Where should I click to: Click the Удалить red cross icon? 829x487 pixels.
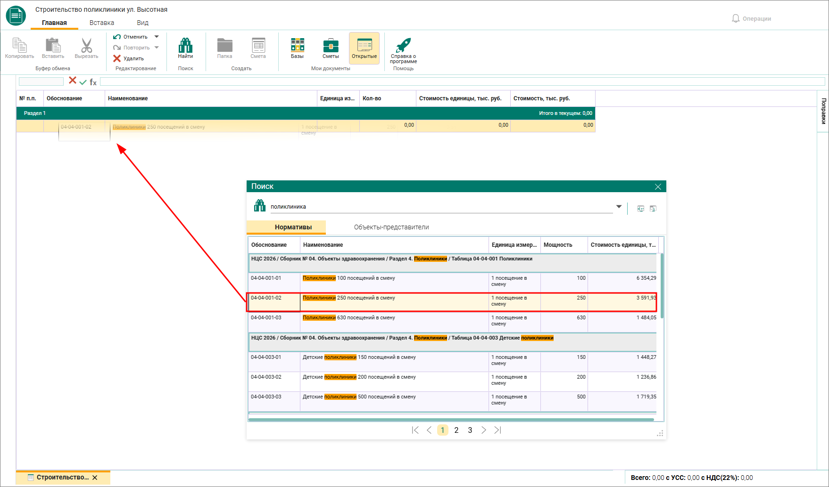[x=117, y=58]
